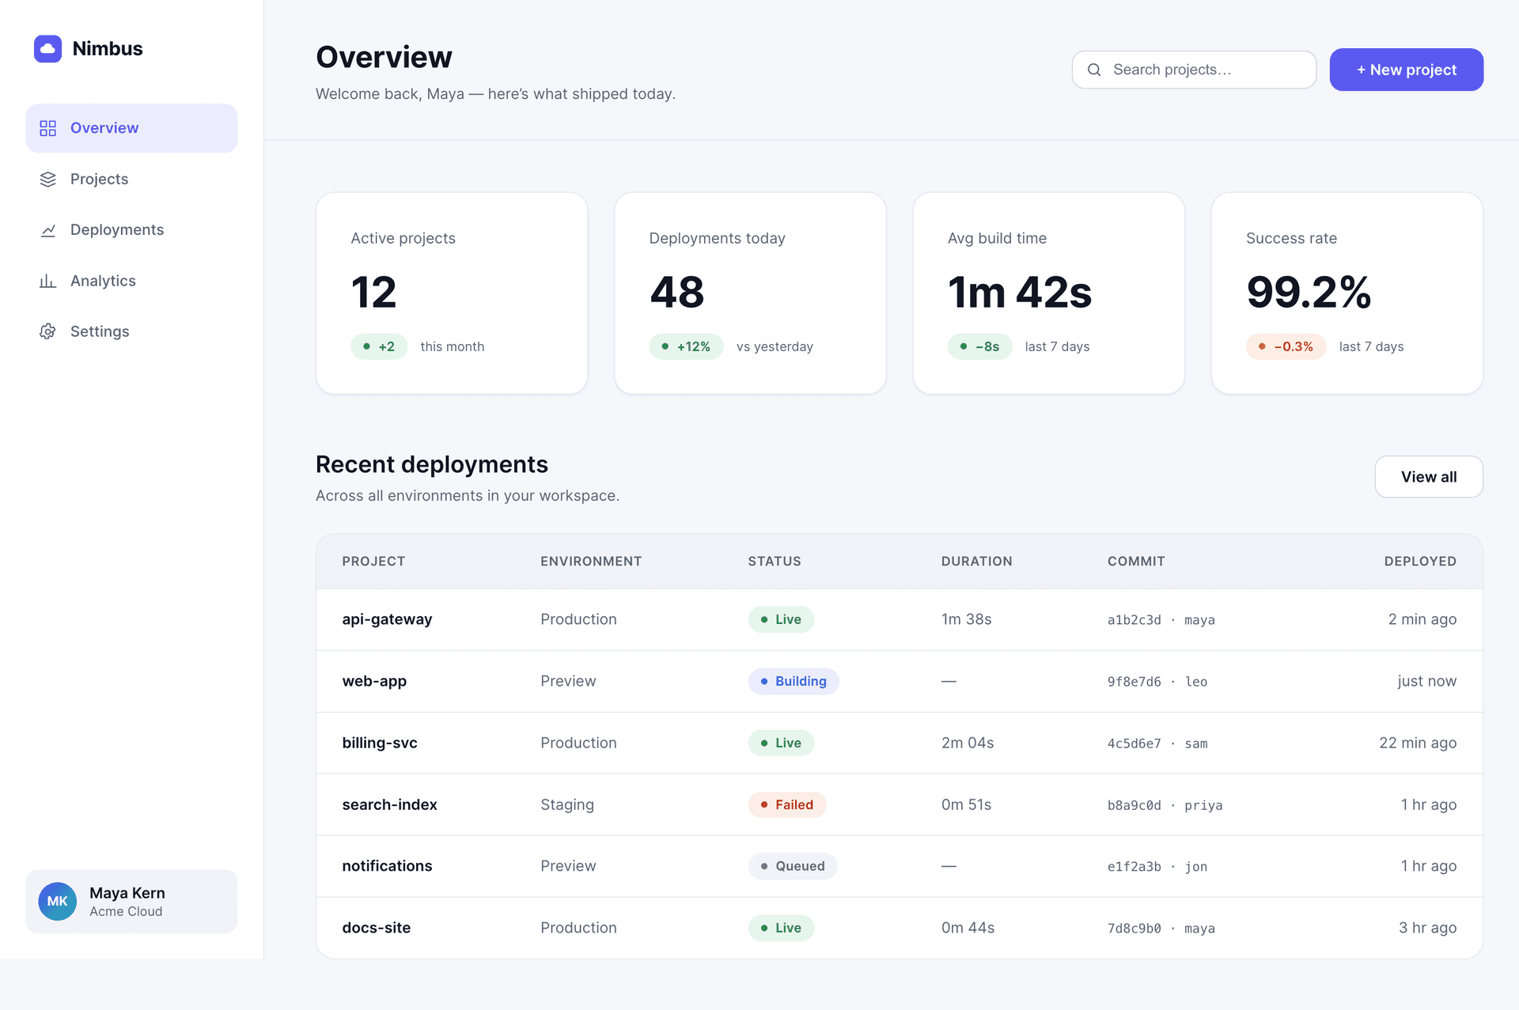
Task: Click the +2 badge on Active projects
Action: coord(379,346)
